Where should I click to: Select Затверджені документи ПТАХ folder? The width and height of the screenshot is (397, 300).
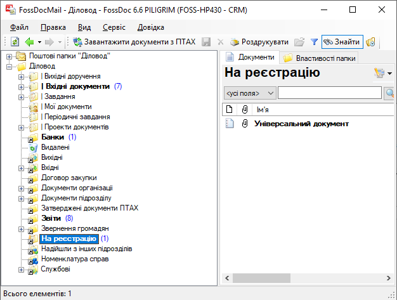coord(89,208)
